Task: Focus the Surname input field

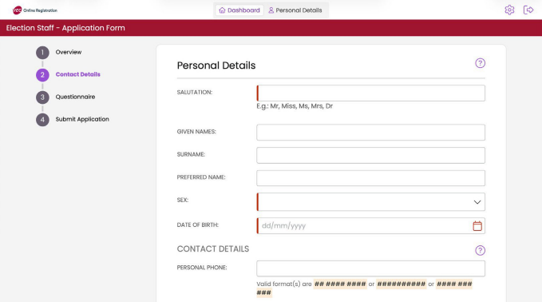Action: click(370, 155)
